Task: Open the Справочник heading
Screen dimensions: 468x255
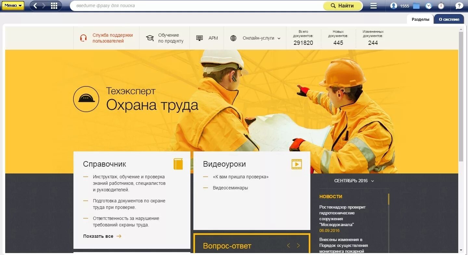Action: pos(105,164)
